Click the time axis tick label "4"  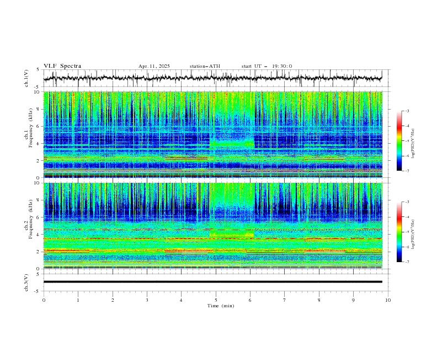pos(181,300)
